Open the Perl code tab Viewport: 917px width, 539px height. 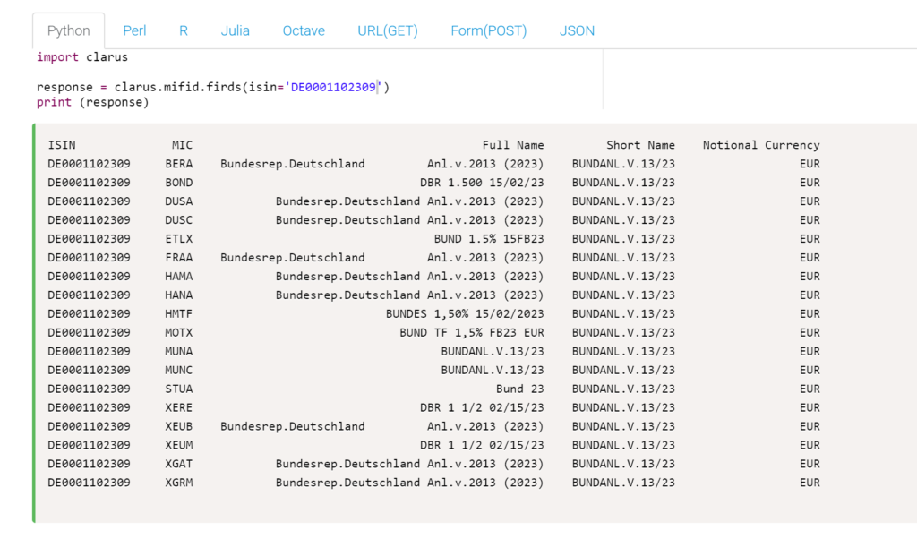click(x=134, y=31)
